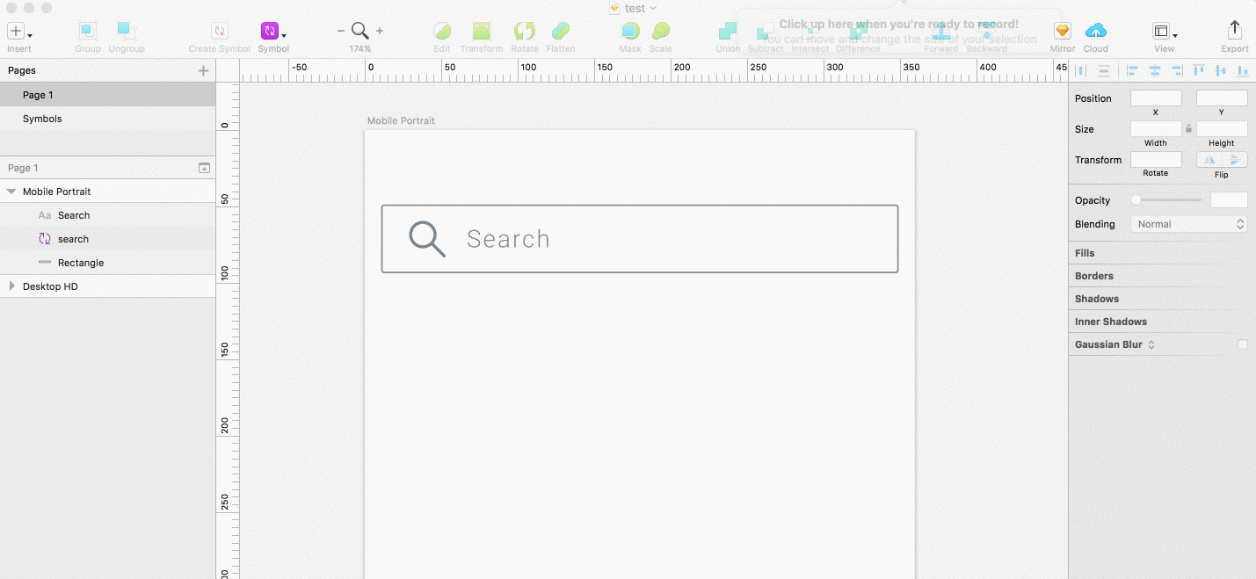
Task: Click the Create Symbol icon
Action: 220,32
